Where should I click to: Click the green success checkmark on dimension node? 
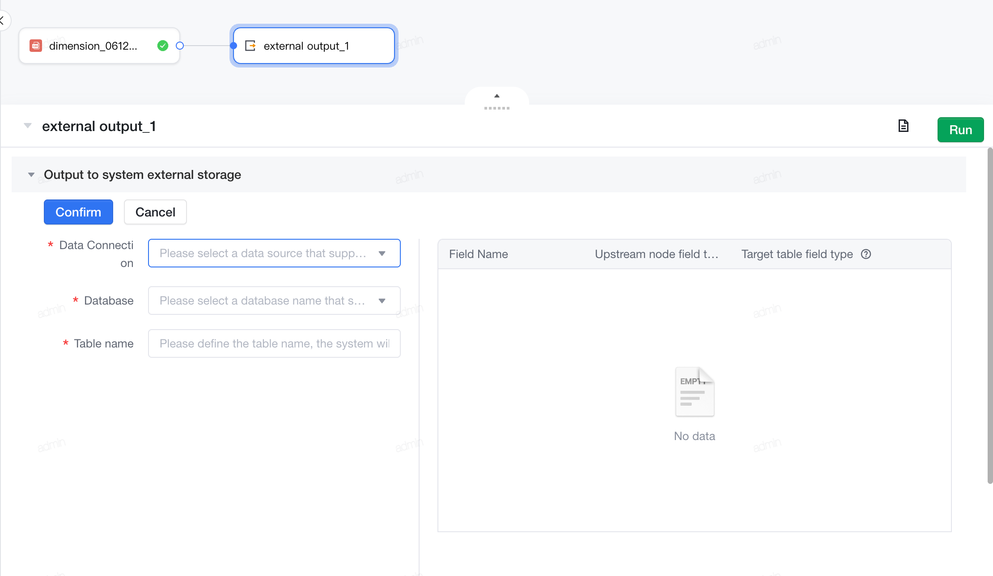coord(163,46)
